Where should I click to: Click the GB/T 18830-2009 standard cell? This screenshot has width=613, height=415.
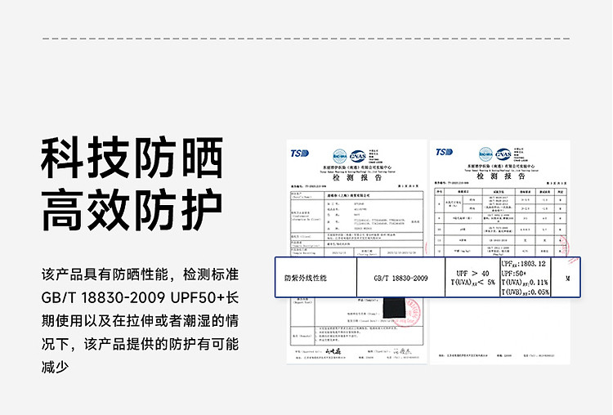400,279
